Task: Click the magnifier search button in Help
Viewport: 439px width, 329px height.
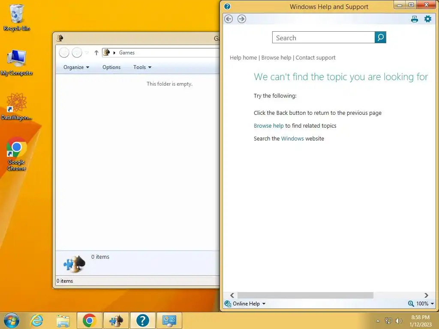Action: (x=380, y=38)
